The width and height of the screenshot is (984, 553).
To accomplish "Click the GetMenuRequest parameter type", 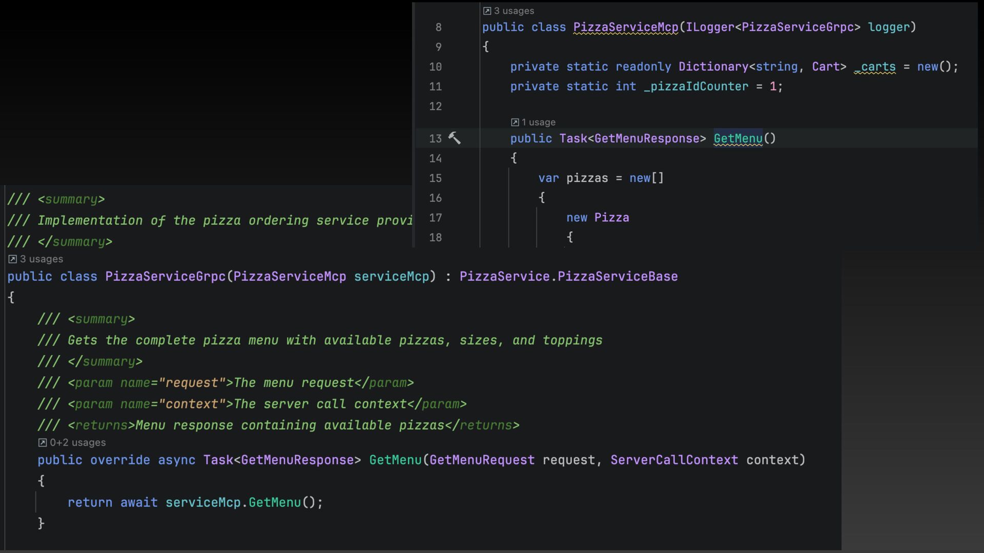I will click(x=482, y=460).
